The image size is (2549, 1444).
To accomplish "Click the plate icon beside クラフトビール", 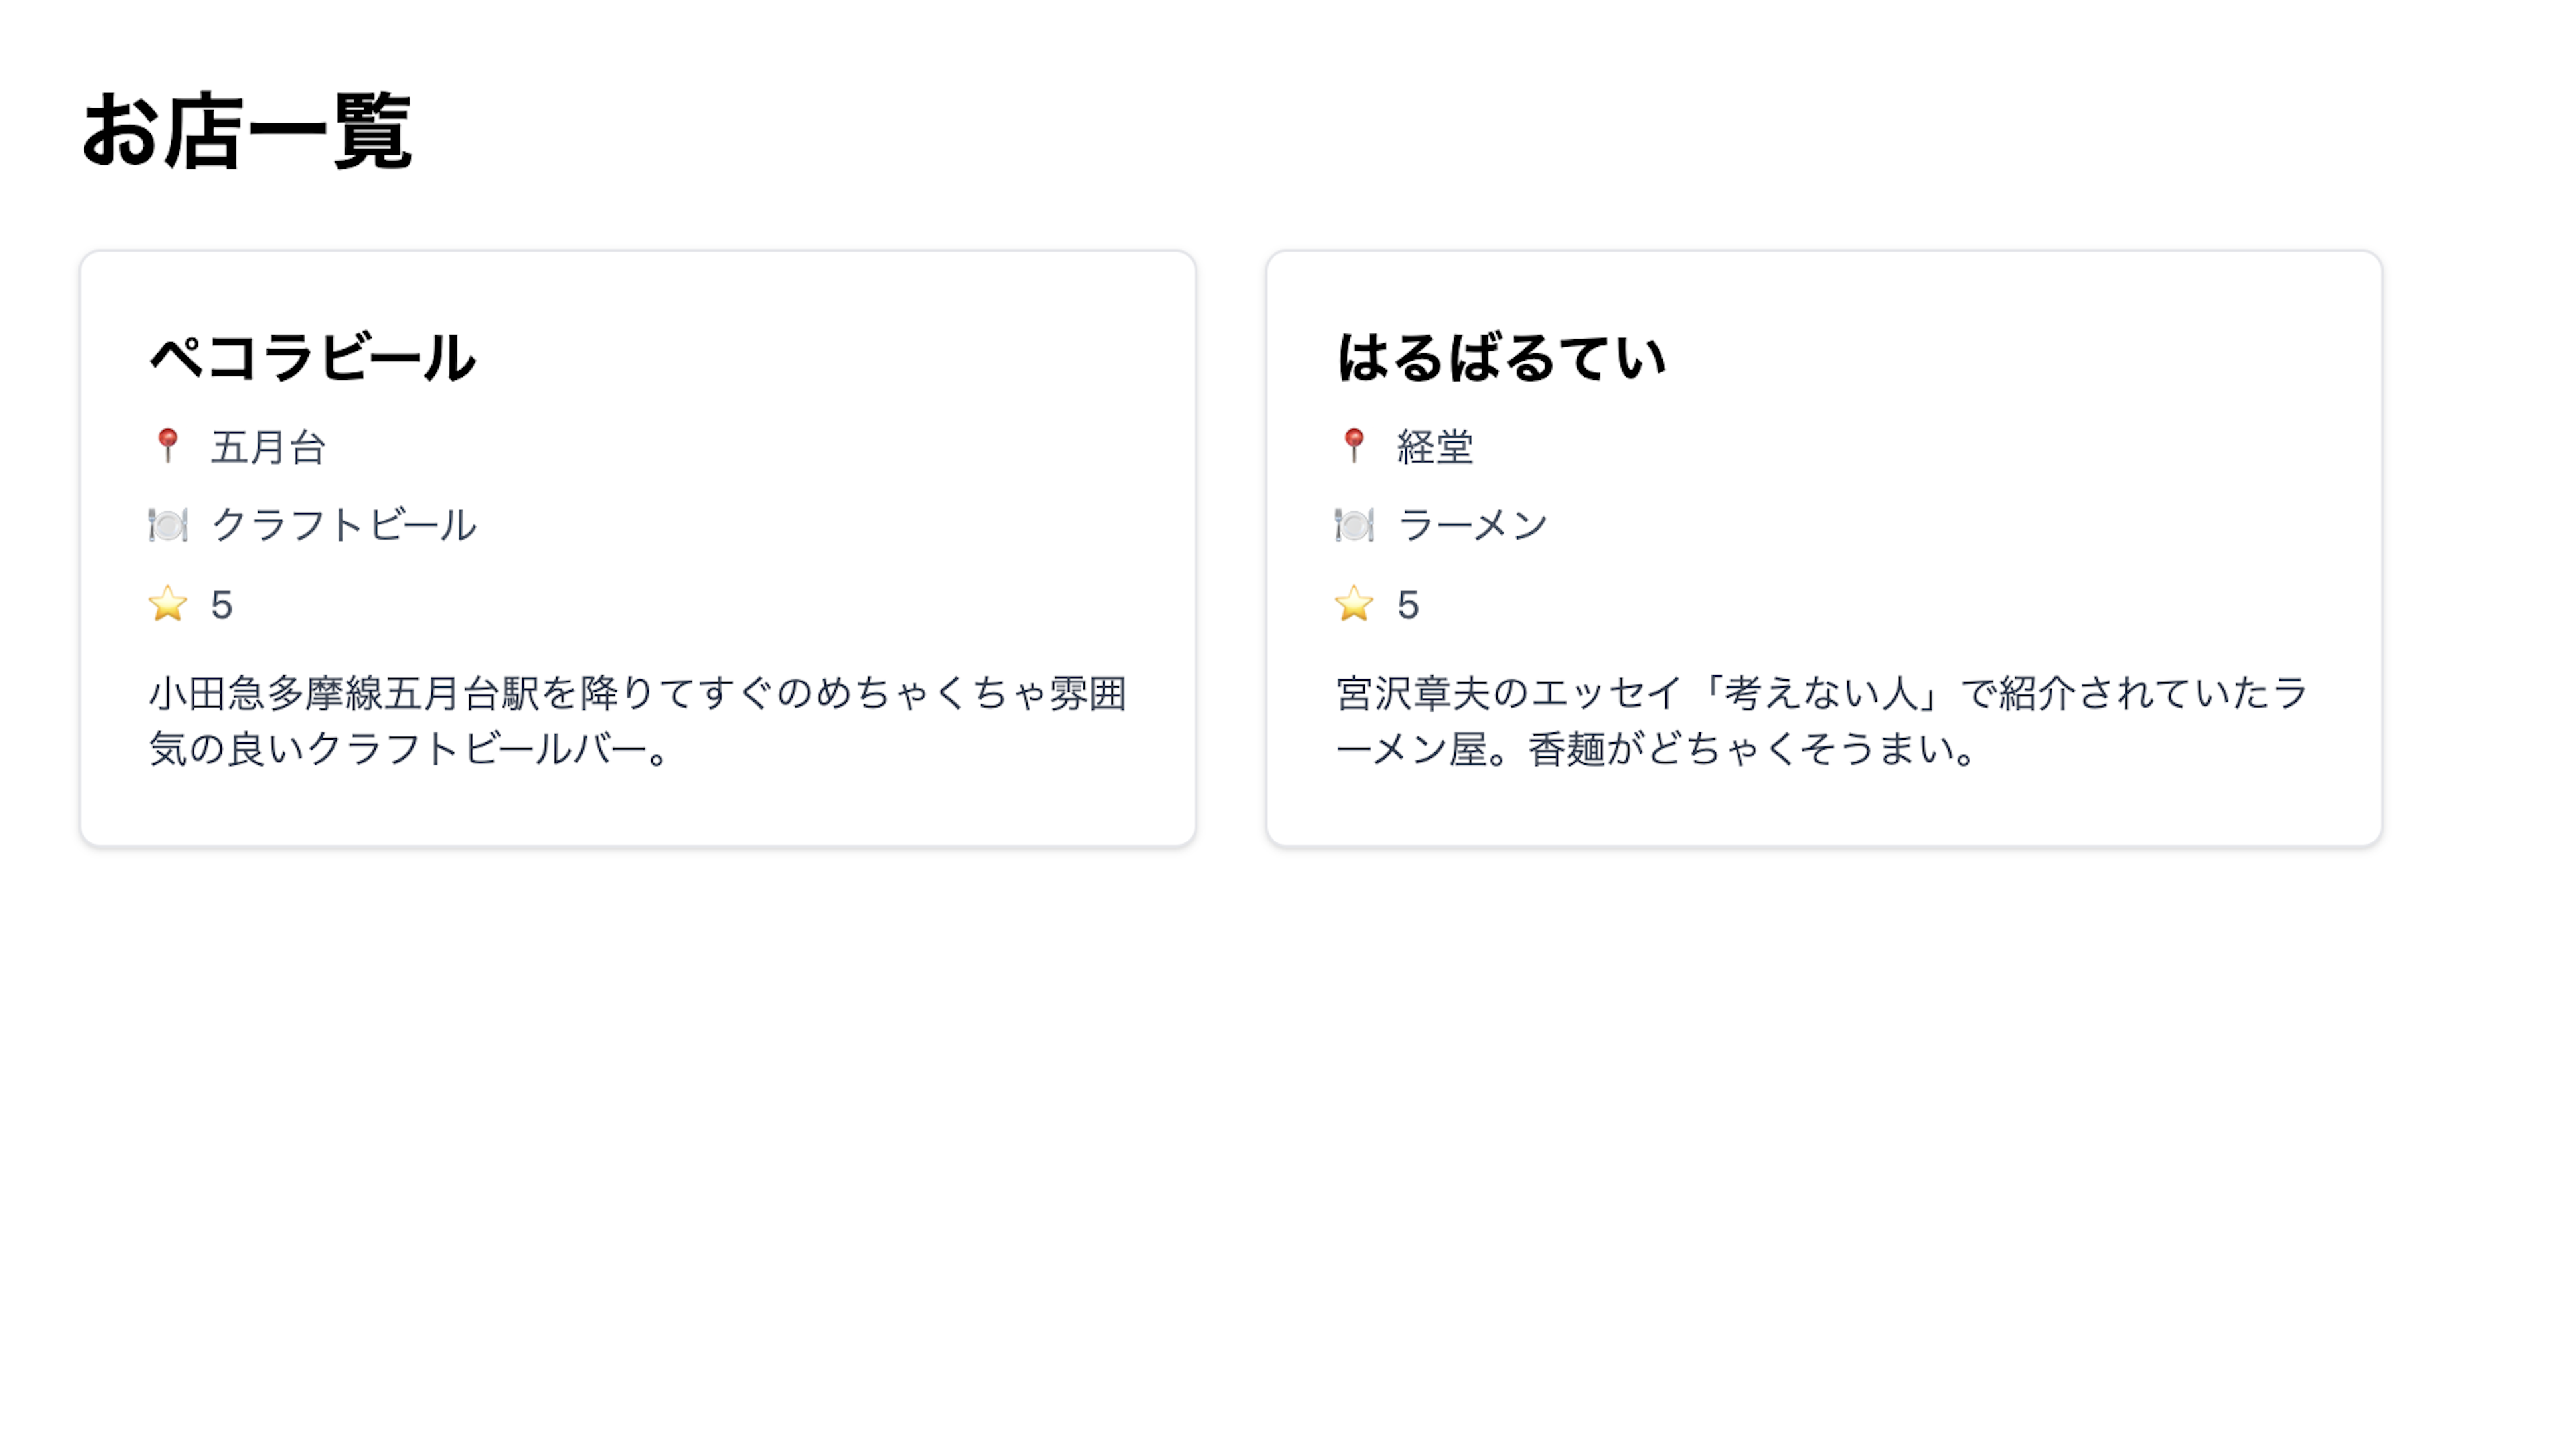I will coord(167,524).
